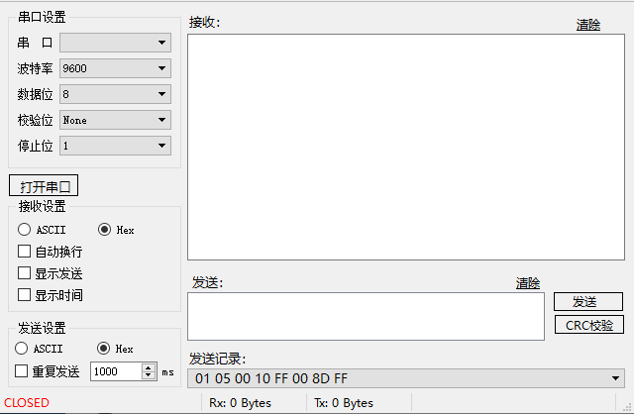Select Hex in the 接收设置 section
The height and width of the screenshot is (414, 634).
[104, 230]
